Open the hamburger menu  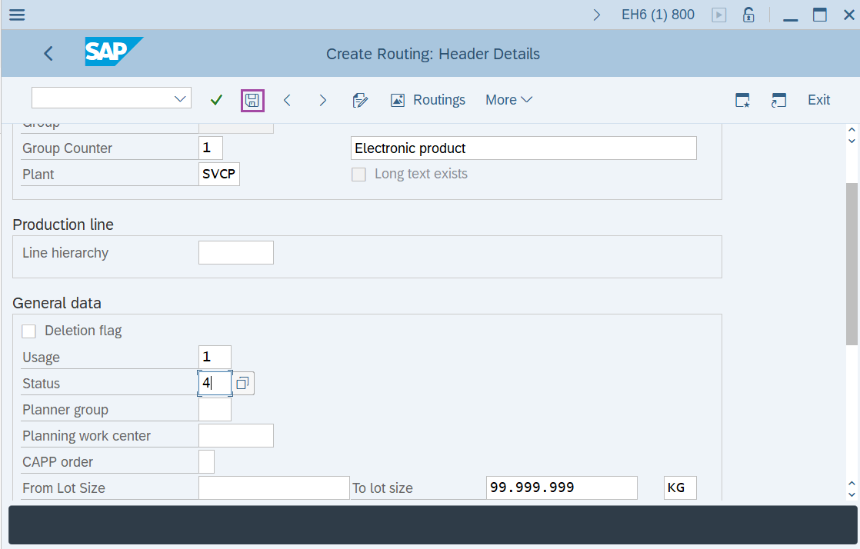16,14
